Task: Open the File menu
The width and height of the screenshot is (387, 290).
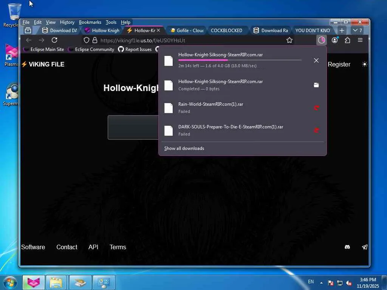Action: [x=26, y=22]
